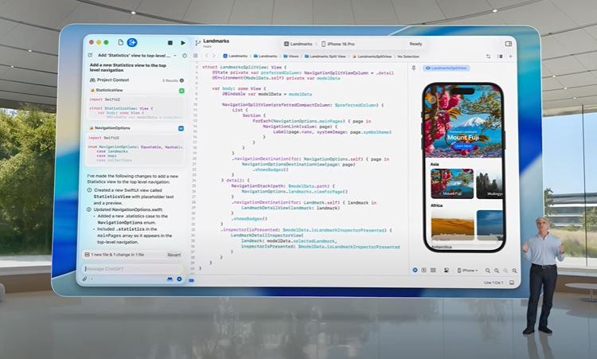Viewport: 597px width, 359px height.
Task: Show info for 5 Results
Action: pos(182,80)
